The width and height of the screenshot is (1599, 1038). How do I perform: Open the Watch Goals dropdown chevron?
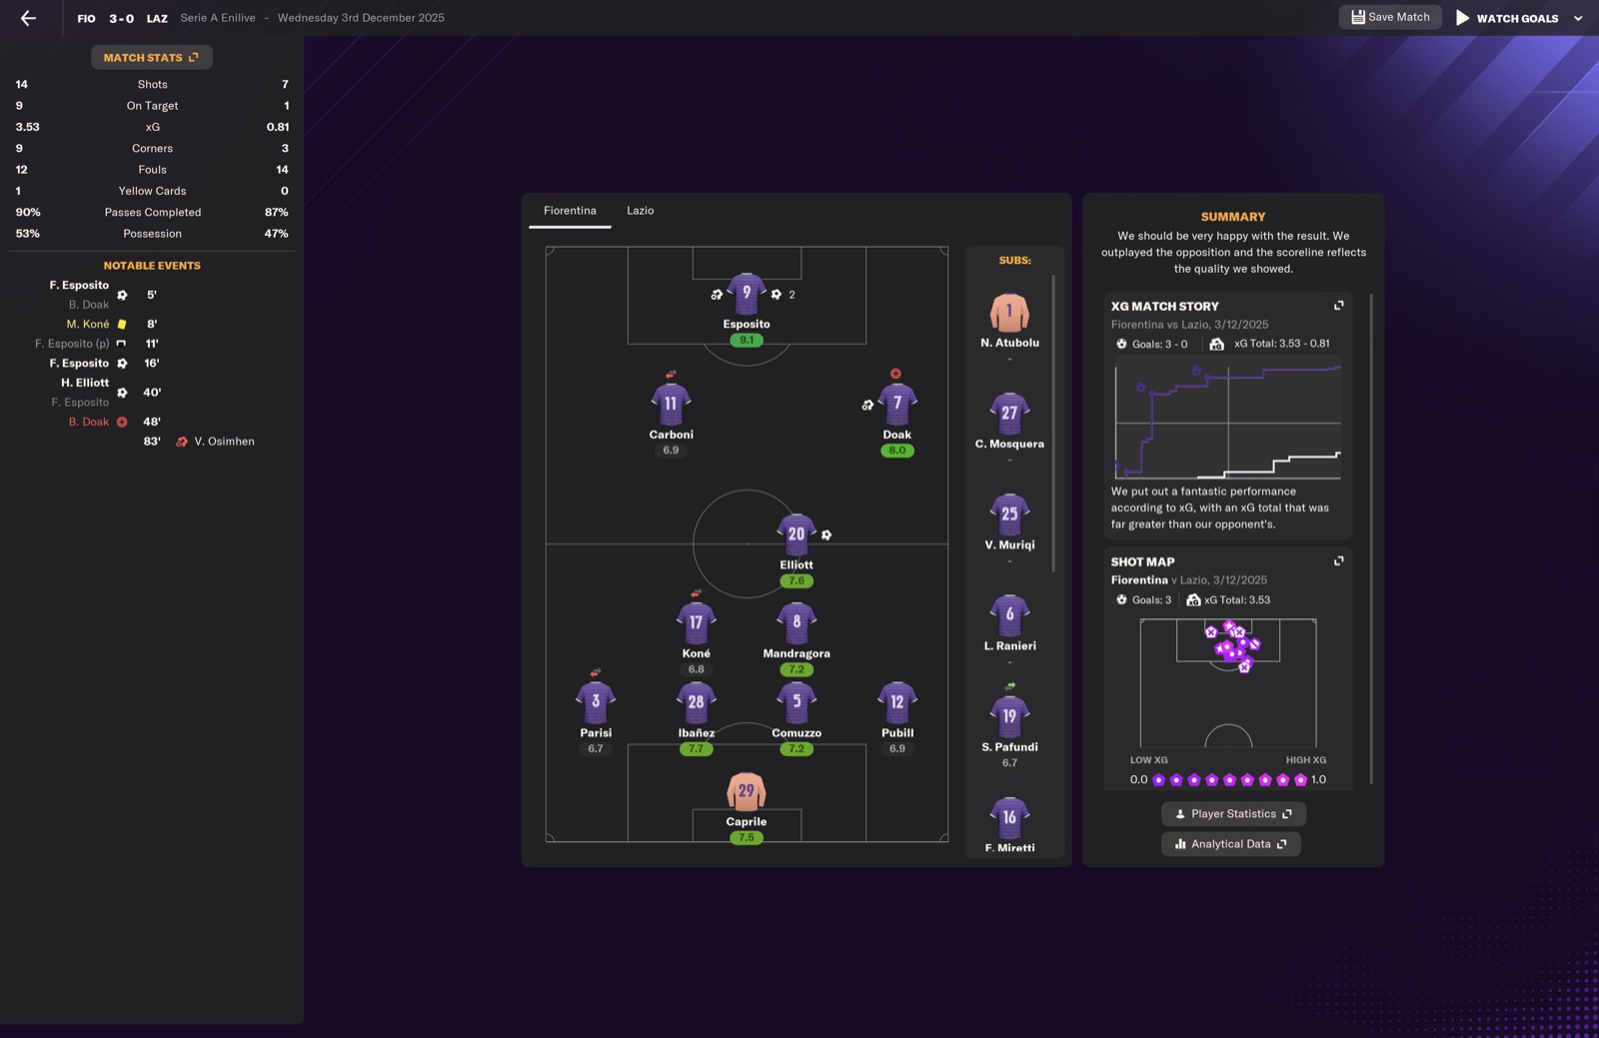[1578, 18]
